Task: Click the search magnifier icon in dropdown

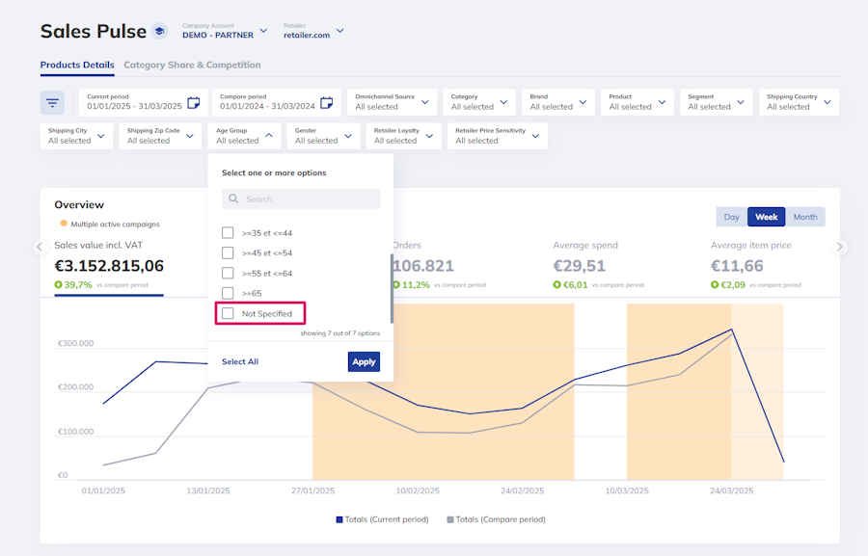Action: point(232,199)
